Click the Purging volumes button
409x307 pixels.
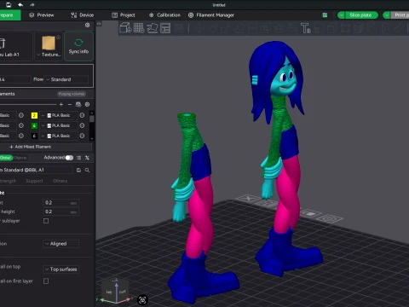(x=72, y=94)
